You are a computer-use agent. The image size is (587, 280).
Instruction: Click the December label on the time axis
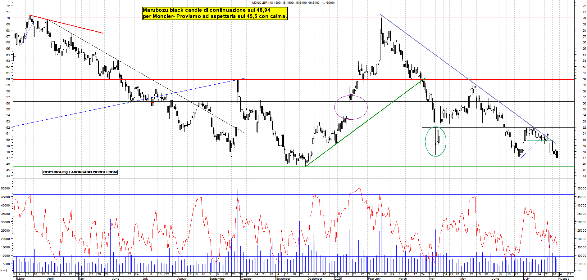314,278
